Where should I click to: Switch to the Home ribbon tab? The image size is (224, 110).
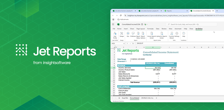(119, 29)
